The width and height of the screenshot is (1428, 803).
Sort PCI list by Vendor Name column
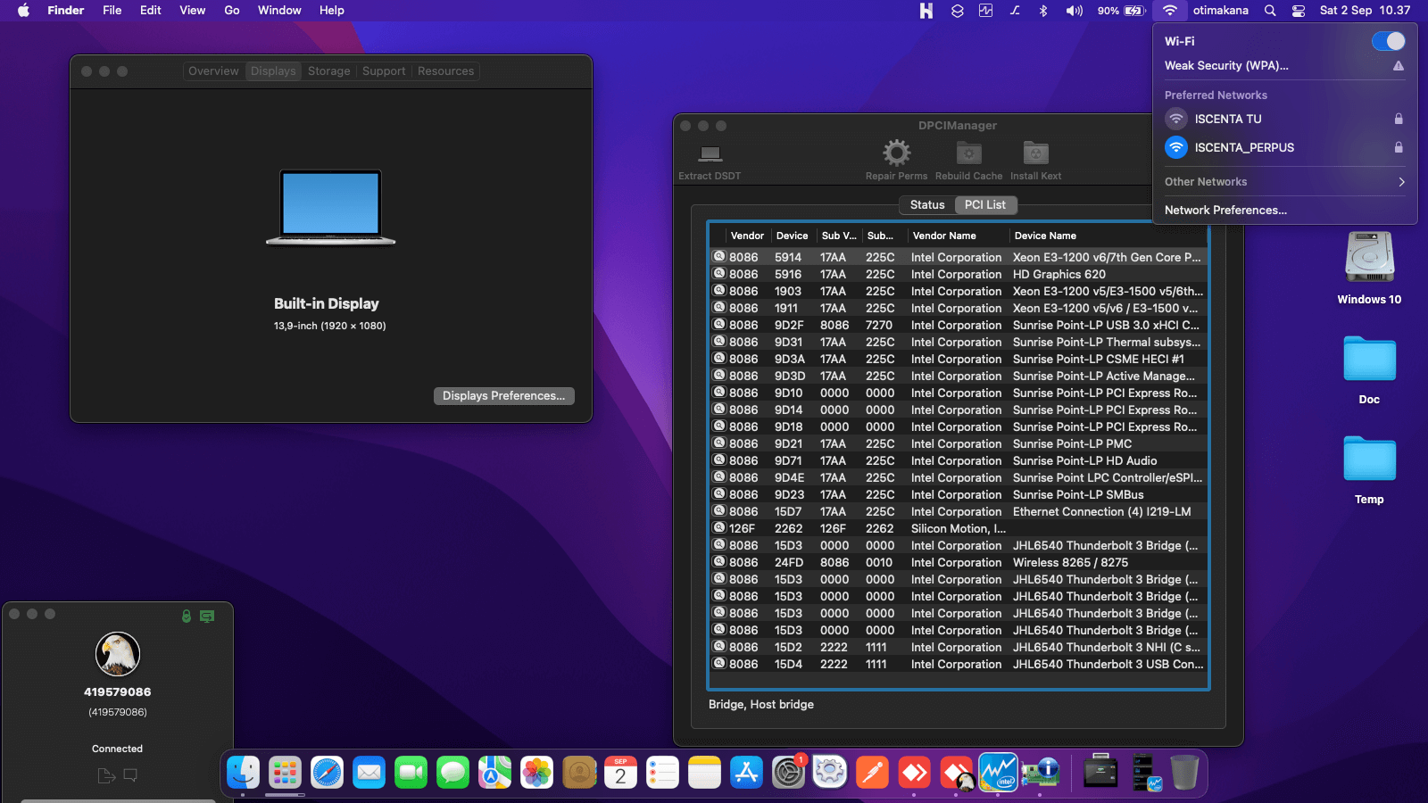pos(958,236)
